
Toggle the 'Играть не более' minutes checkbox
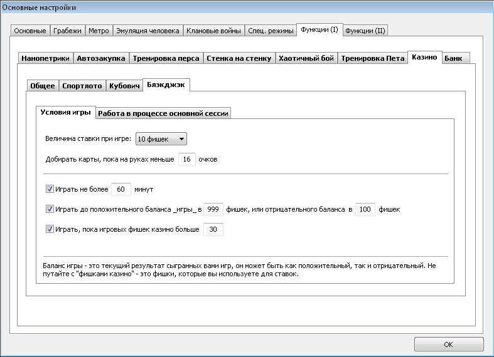(50, 189)
